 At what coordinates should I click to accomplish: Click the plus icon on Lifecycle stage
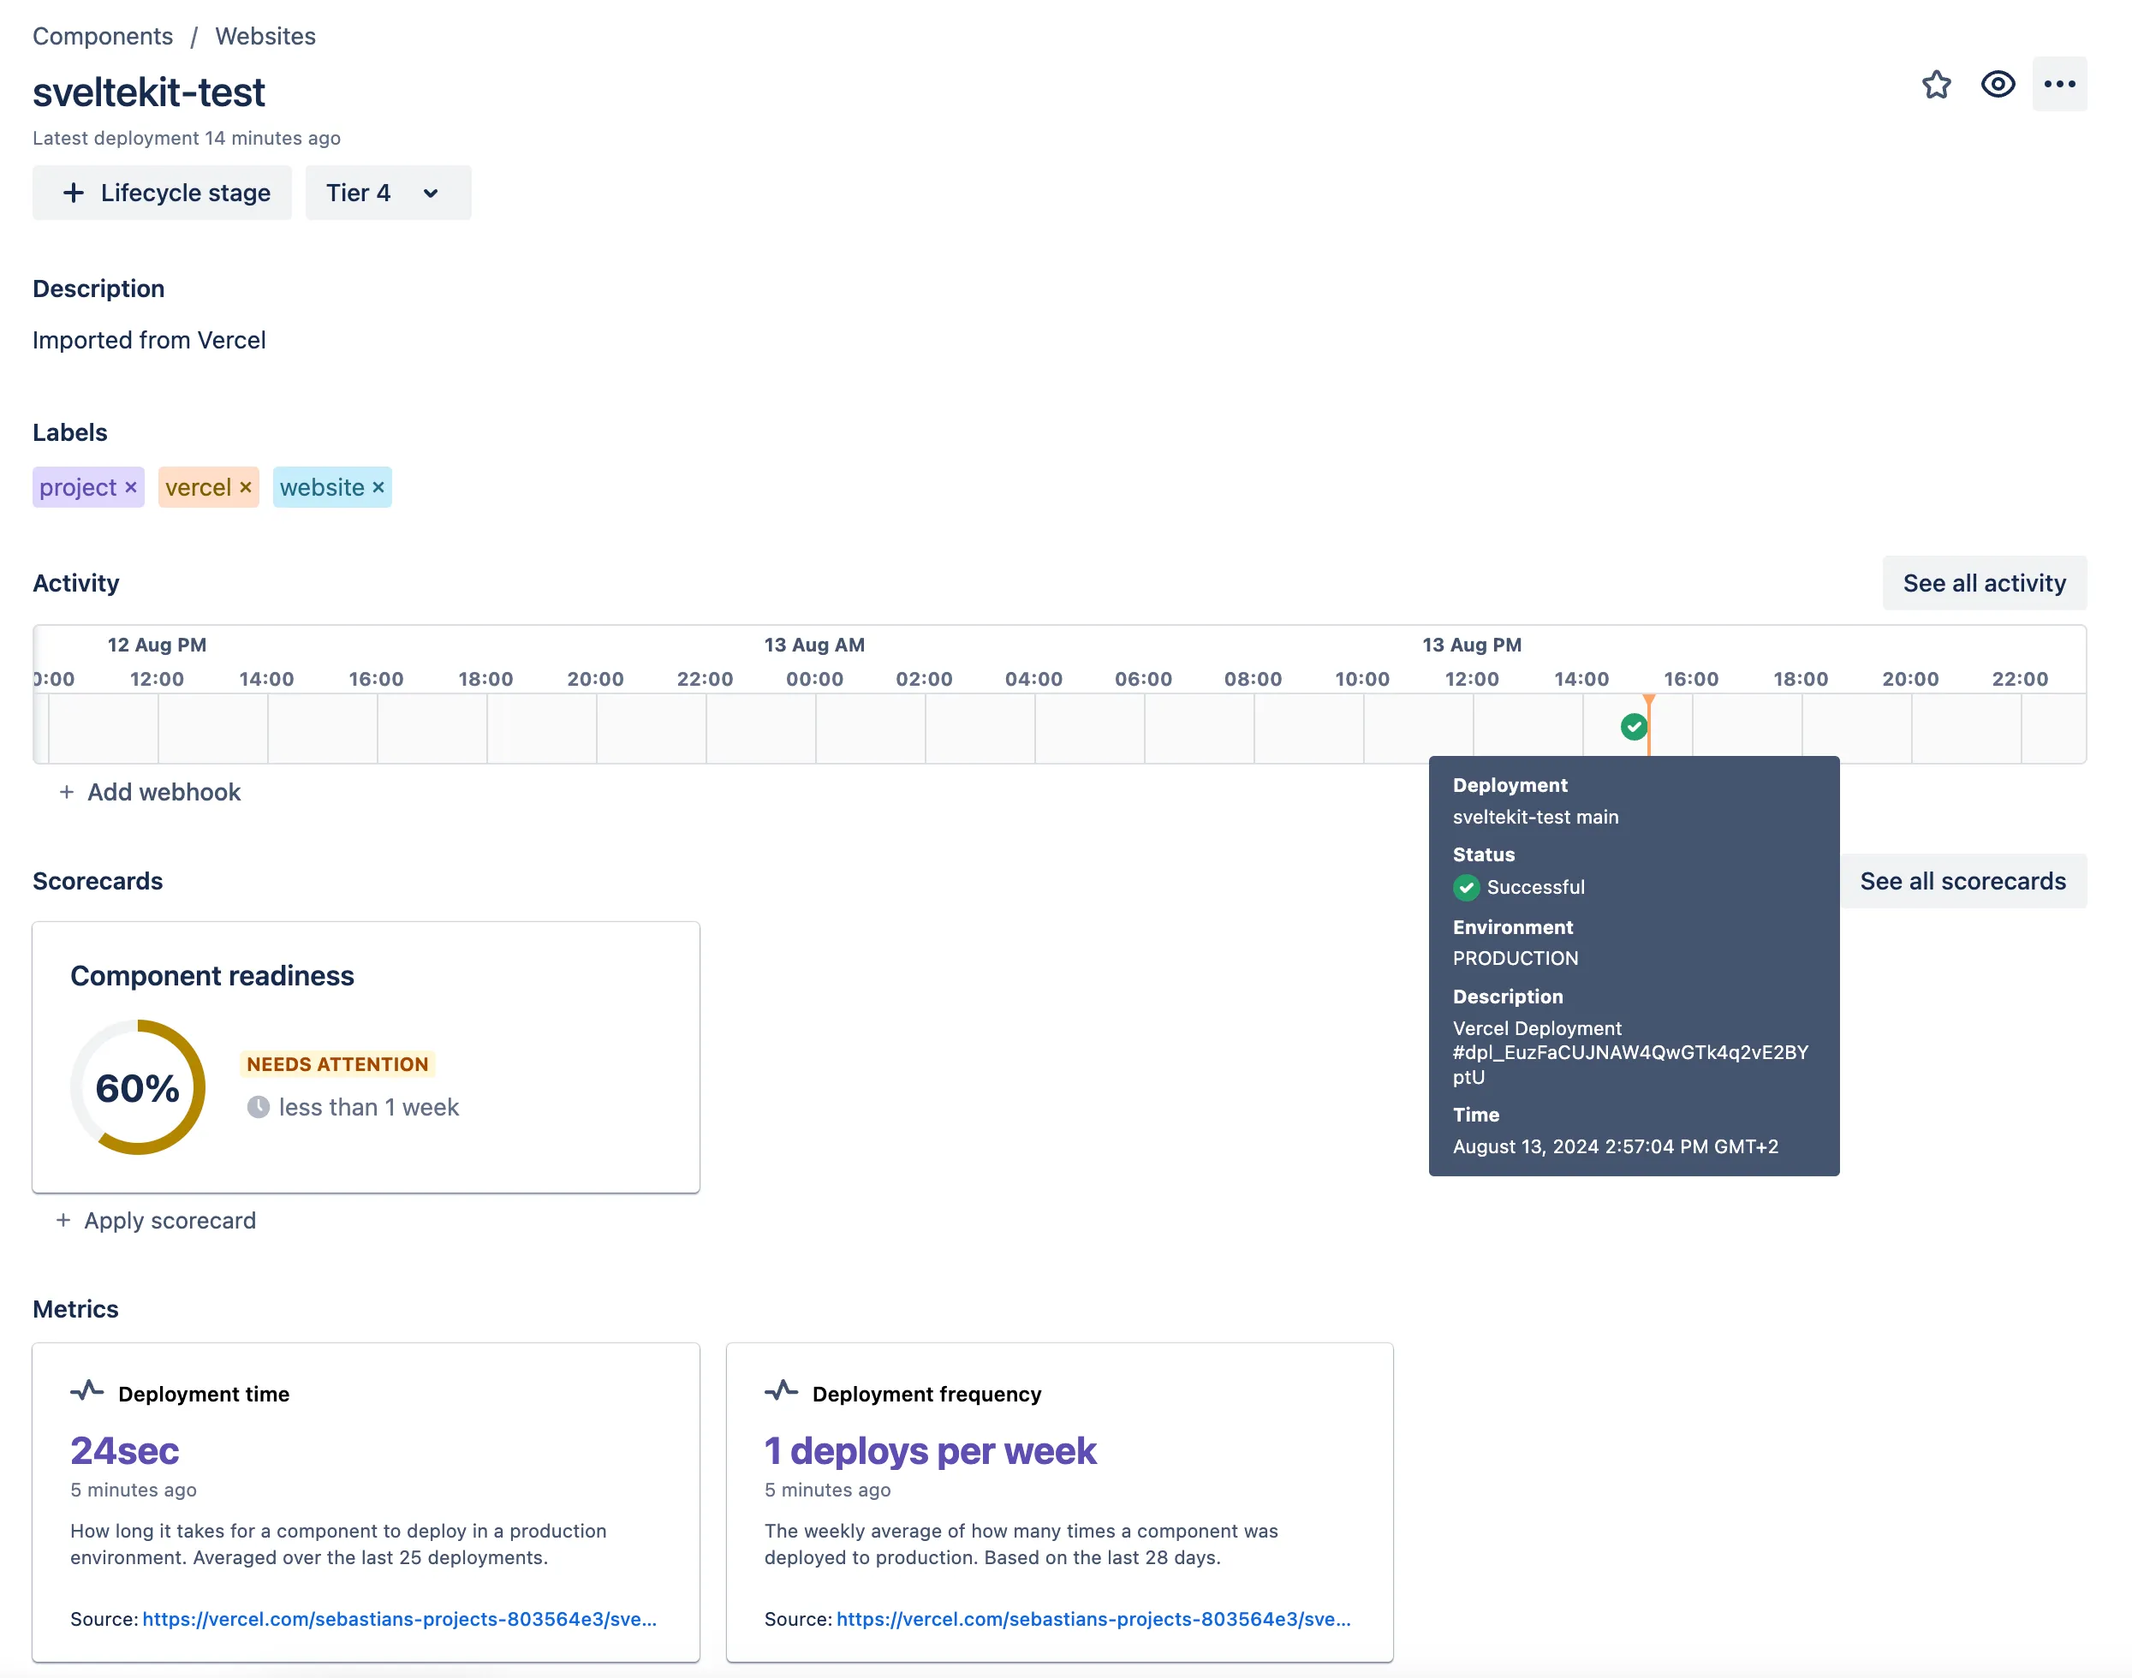point(74,193)
